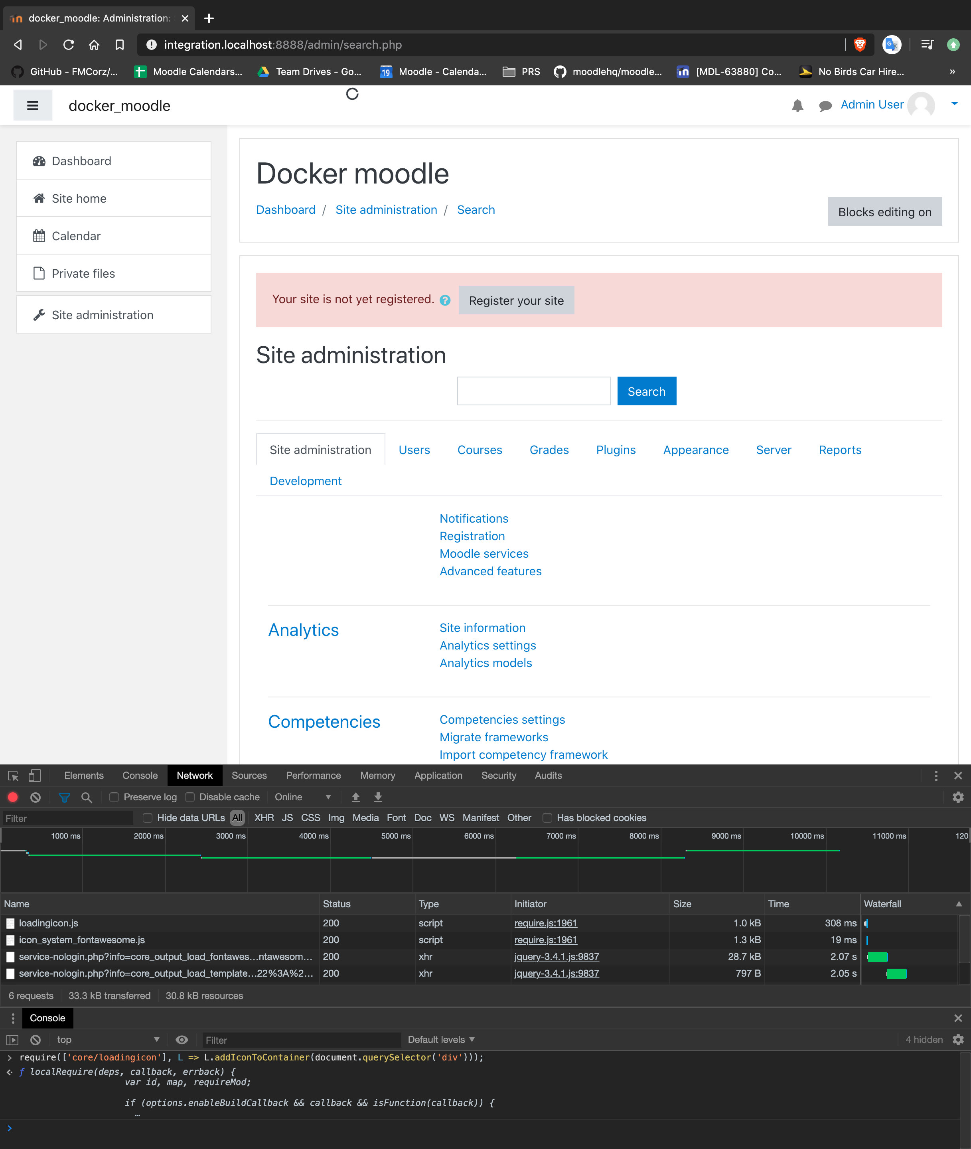This screenshot has height=1149, width=971.
Task: Open the media playlist toolbar icon
Action: click(x=928, y=45)
